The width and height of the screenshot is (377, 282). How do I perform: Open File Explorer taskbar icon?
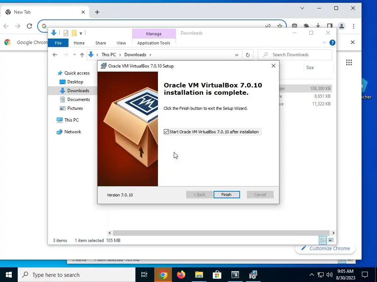pyautogui.click(x=199, y=275)
